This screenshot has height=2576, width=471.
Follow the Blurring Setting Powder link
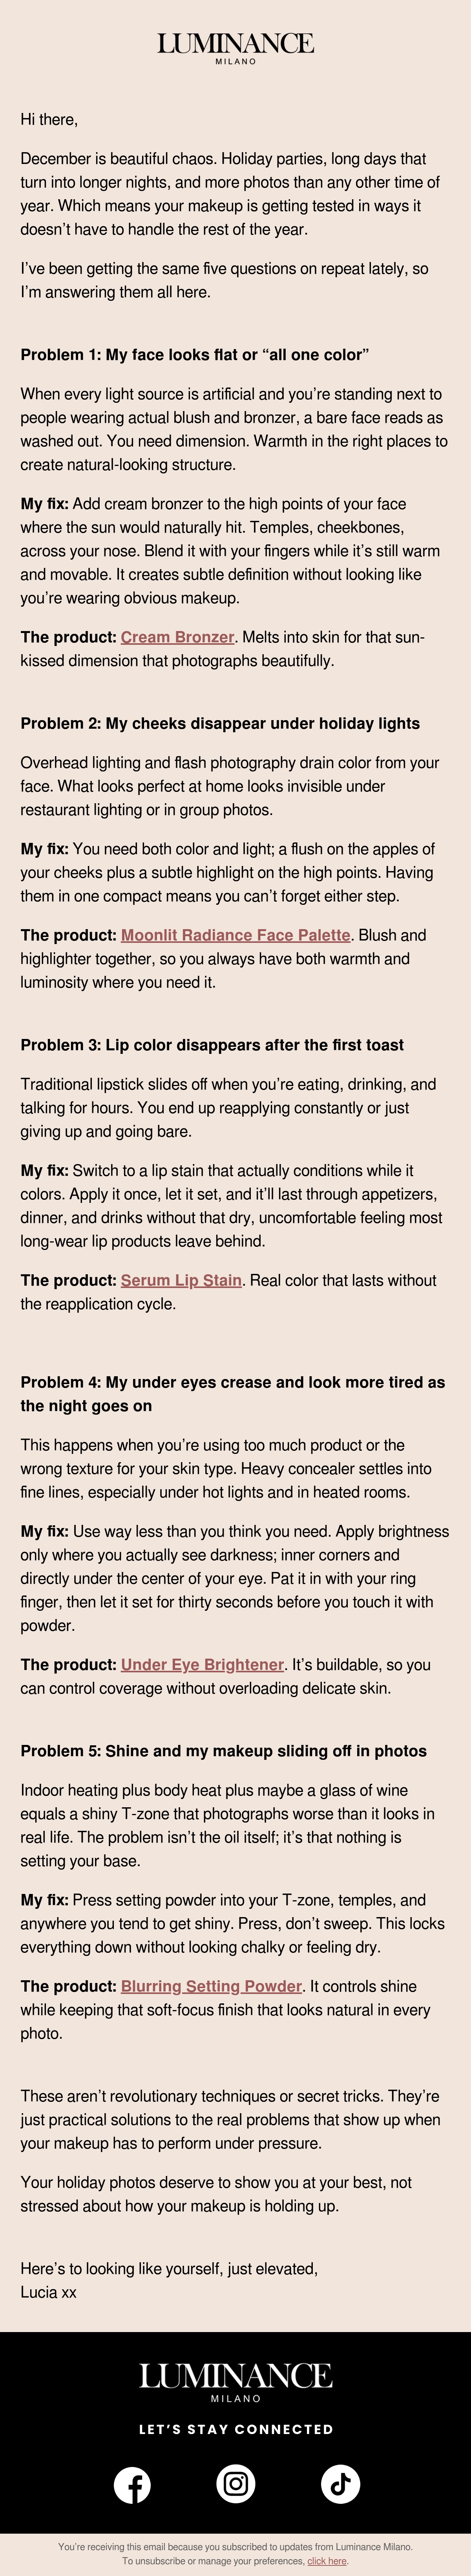click(x=211, y=1986)
